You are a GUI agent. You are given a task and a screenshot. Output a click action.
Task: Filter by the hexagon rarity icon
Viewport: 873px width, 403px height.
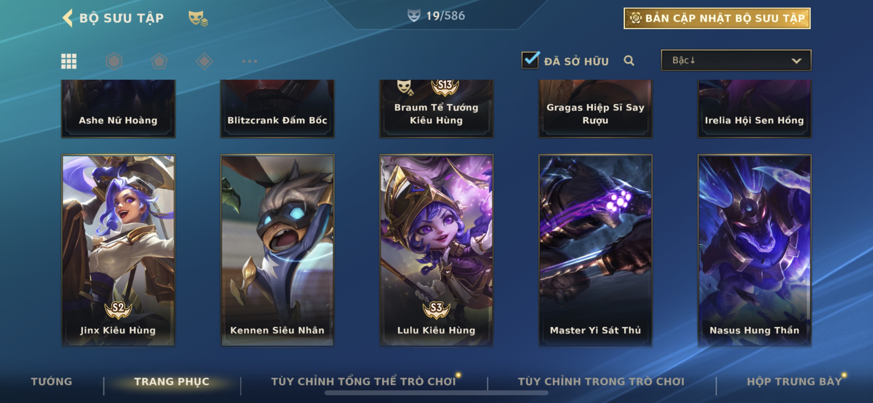(x=114, y=61)
